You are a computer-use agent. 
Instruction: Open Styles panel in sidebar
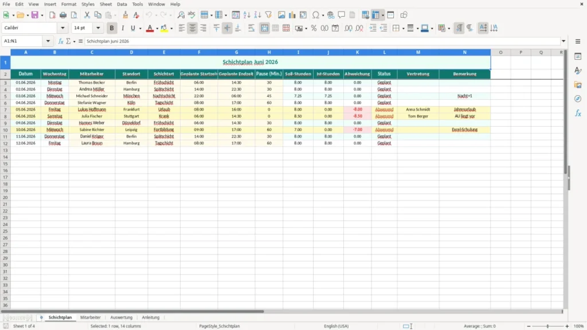click(578, 70)
